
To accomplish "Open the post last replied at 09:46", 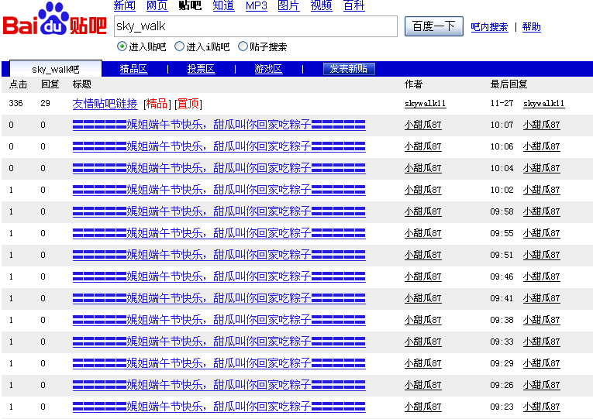I will point(219,277).
